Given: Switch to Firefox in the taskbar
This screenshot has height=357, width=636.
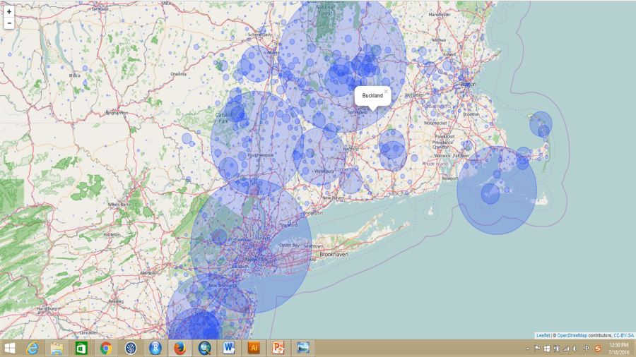Looking at the screenshot, I should coord(179,348).
